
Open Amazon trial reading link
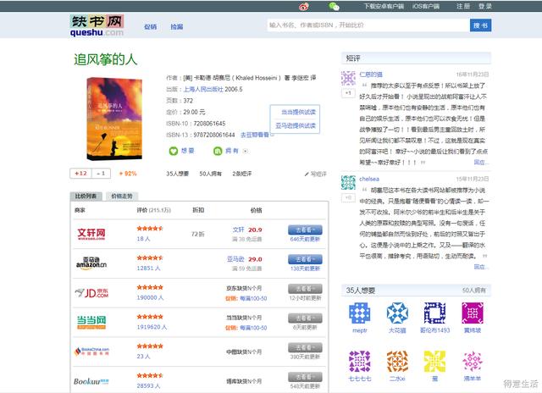pyautogui.click(x=296, y=125)
